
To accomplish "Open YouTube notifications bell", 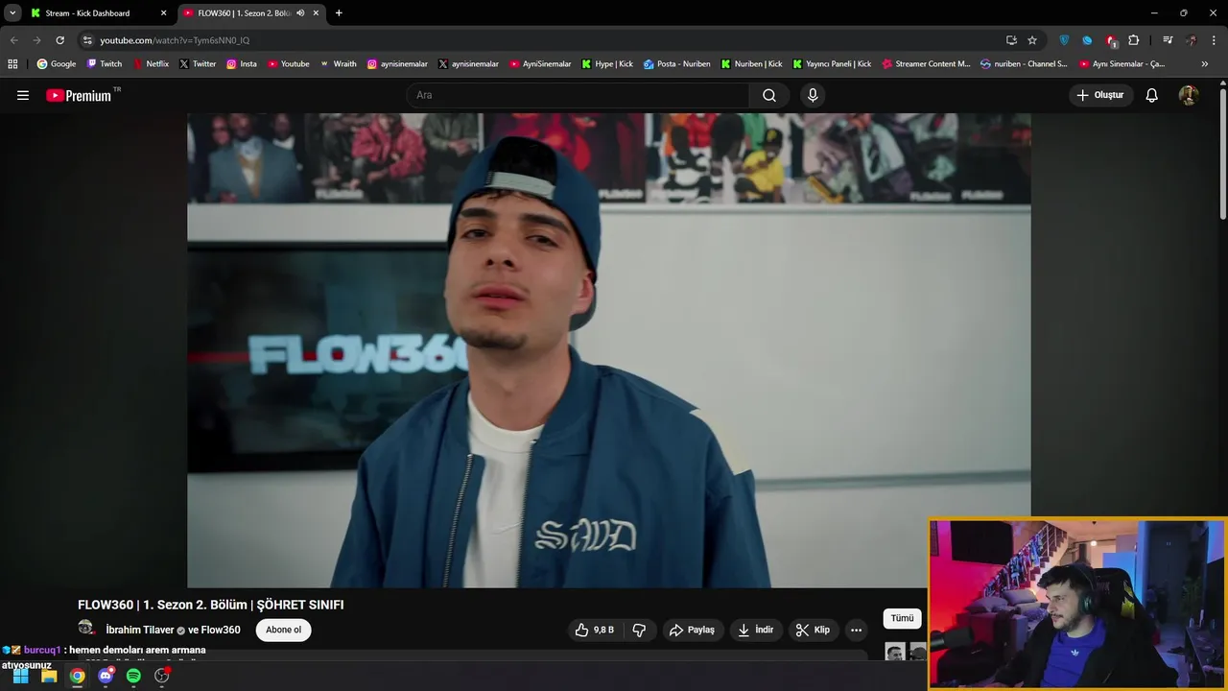I will click(1152, 95).
